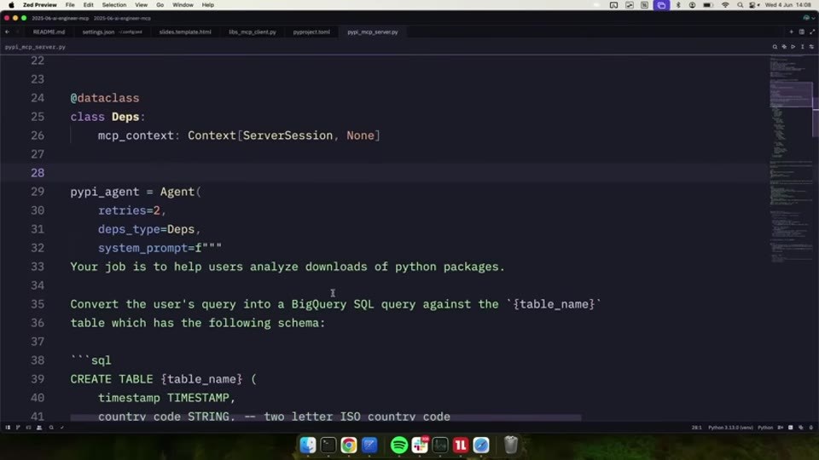The width and height of the screenshot is (819, 460).
Task: Open buffer search icon in editor toolbar
Action: (775, 47)
